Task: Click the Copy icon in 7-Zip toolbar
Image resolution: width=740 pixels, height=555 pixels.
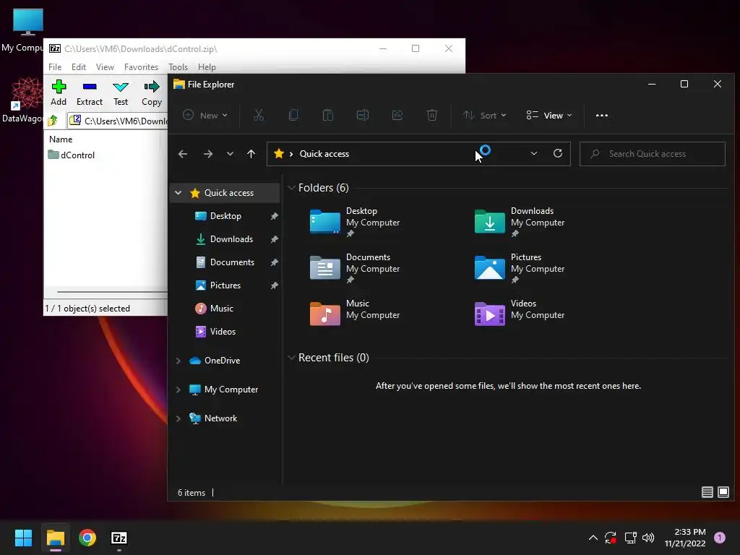Action: pos(152,93)
